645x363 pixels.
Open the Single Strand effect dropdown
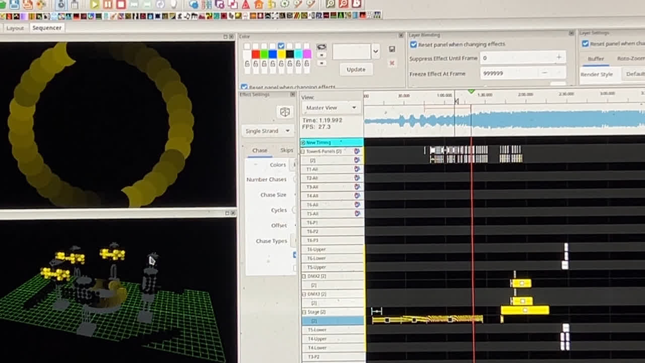268,131
